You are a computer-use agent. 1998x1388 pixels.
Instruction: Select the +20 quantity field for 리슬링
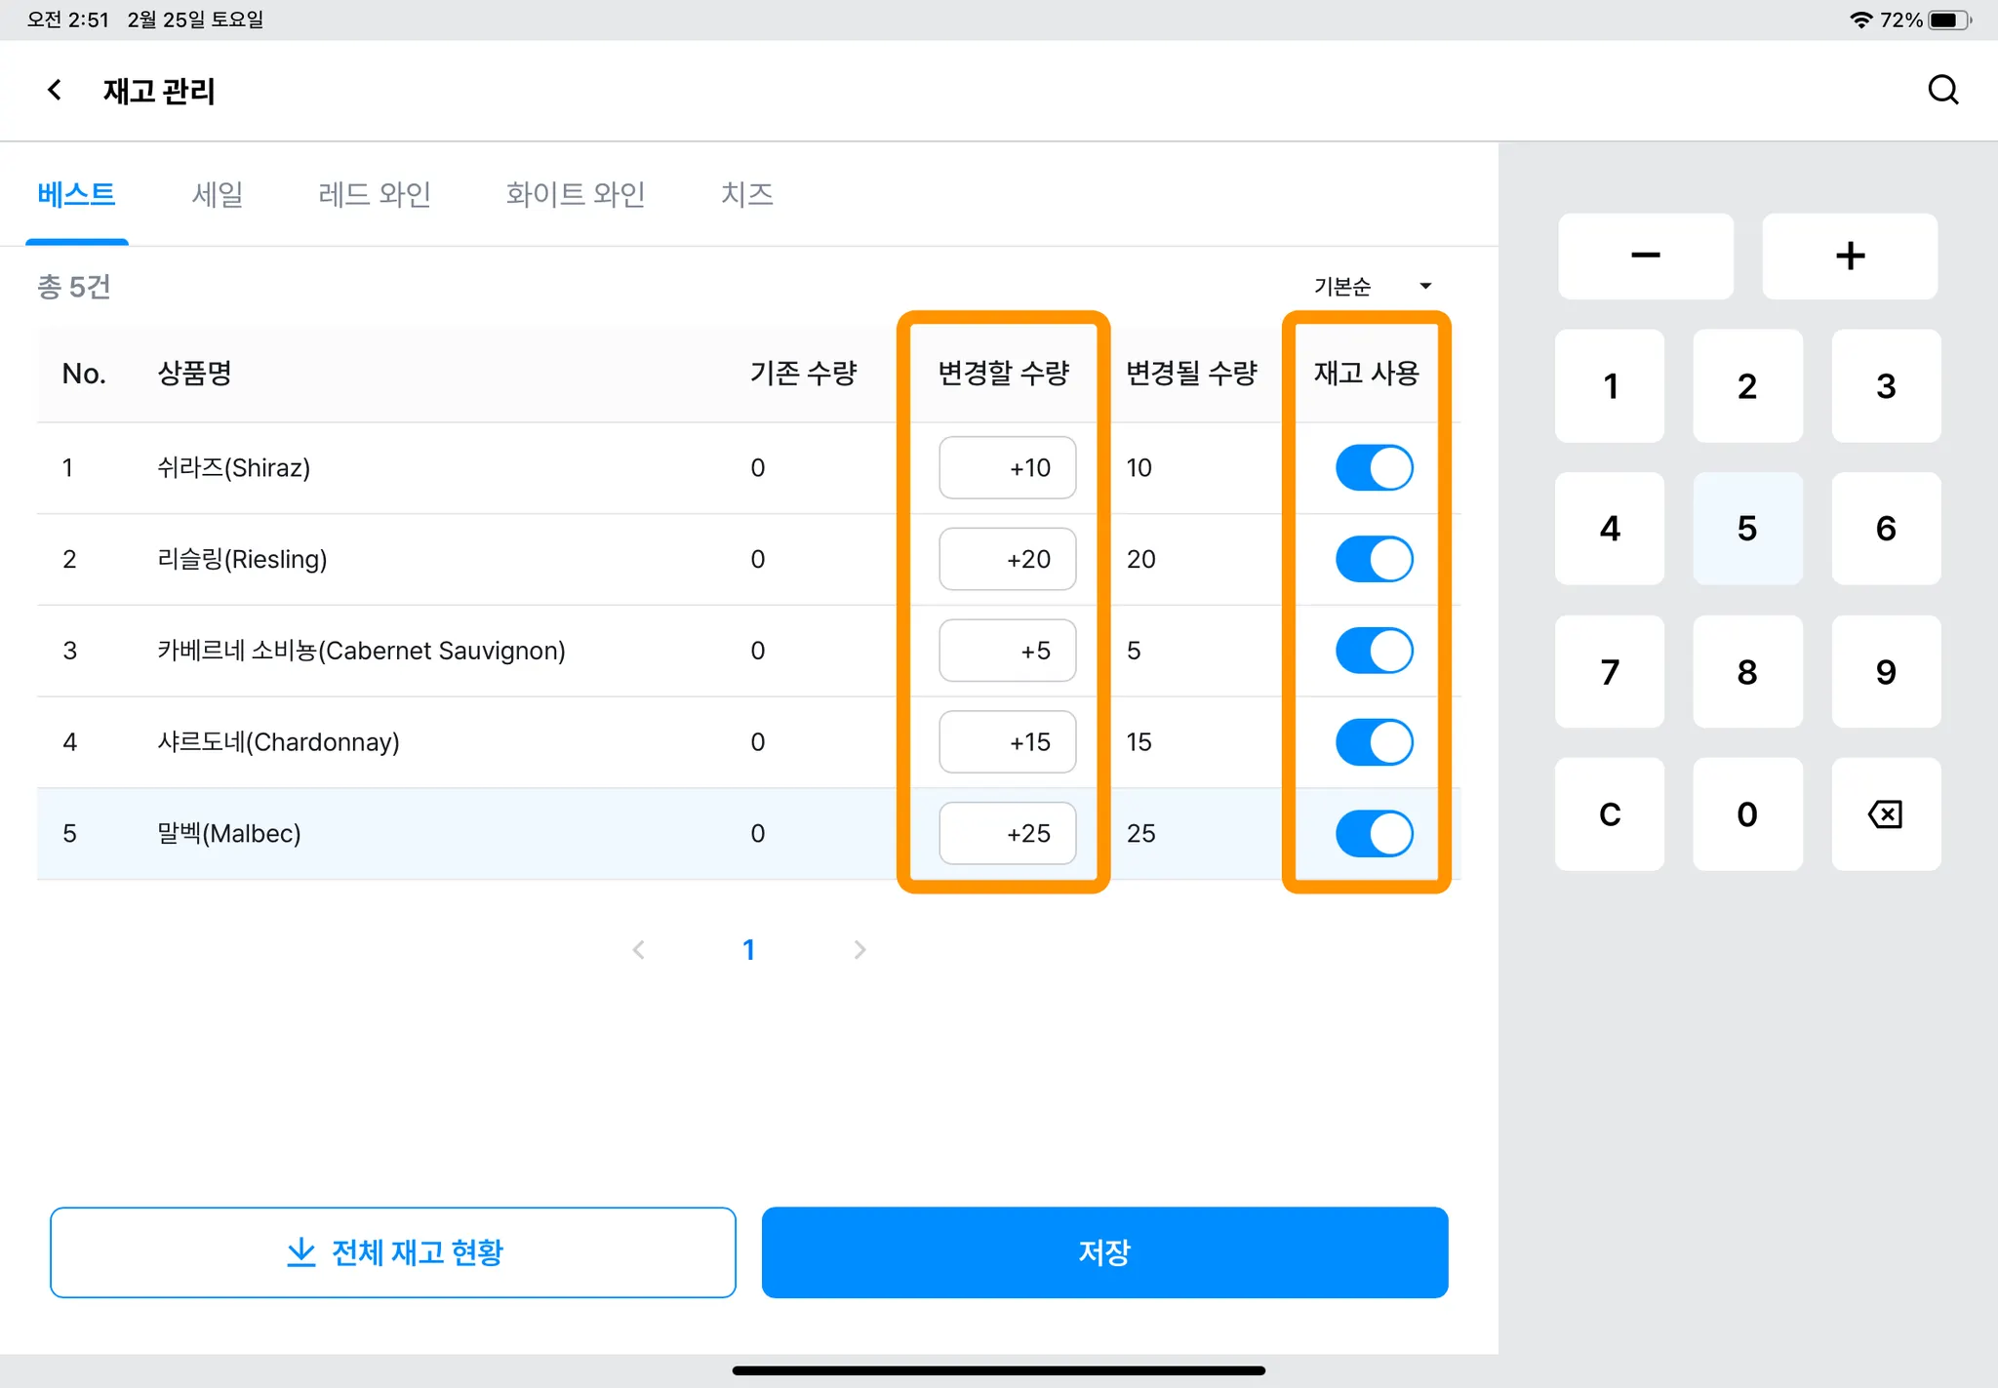[1007, 560]
